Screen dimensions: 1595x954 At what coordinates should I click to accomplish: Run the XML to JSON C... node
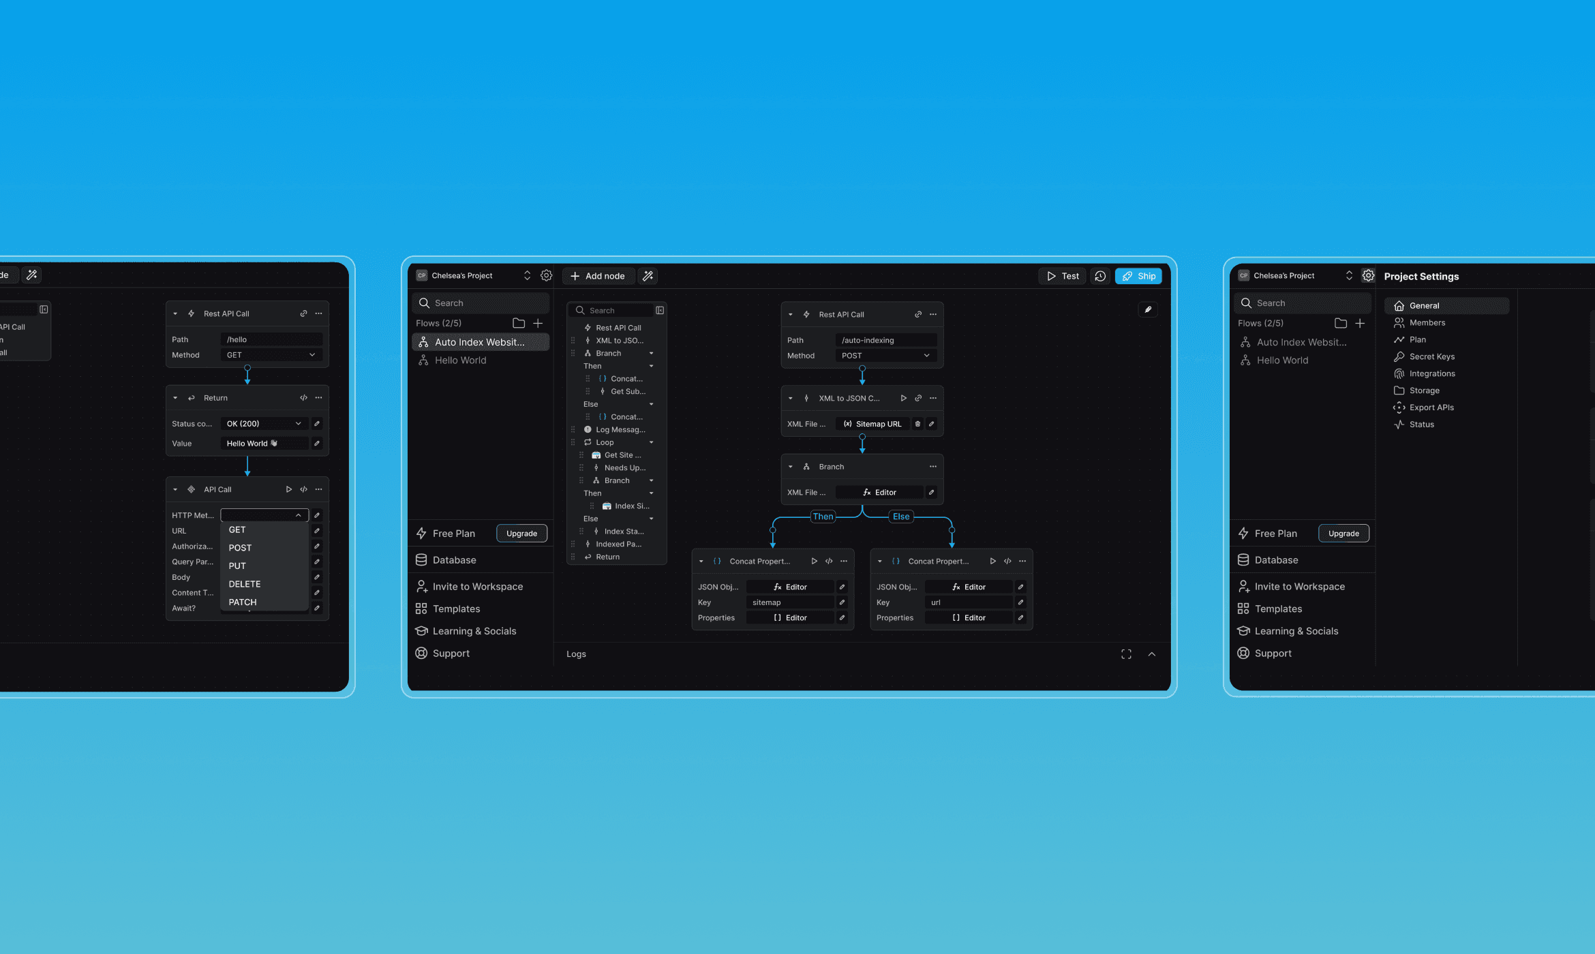(903, 398)
